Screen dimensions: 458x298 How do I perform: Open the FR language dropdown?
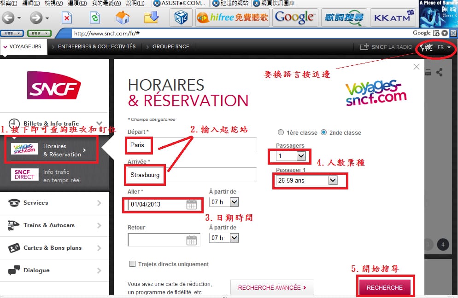pyautogui.click(x=444, y=47)
